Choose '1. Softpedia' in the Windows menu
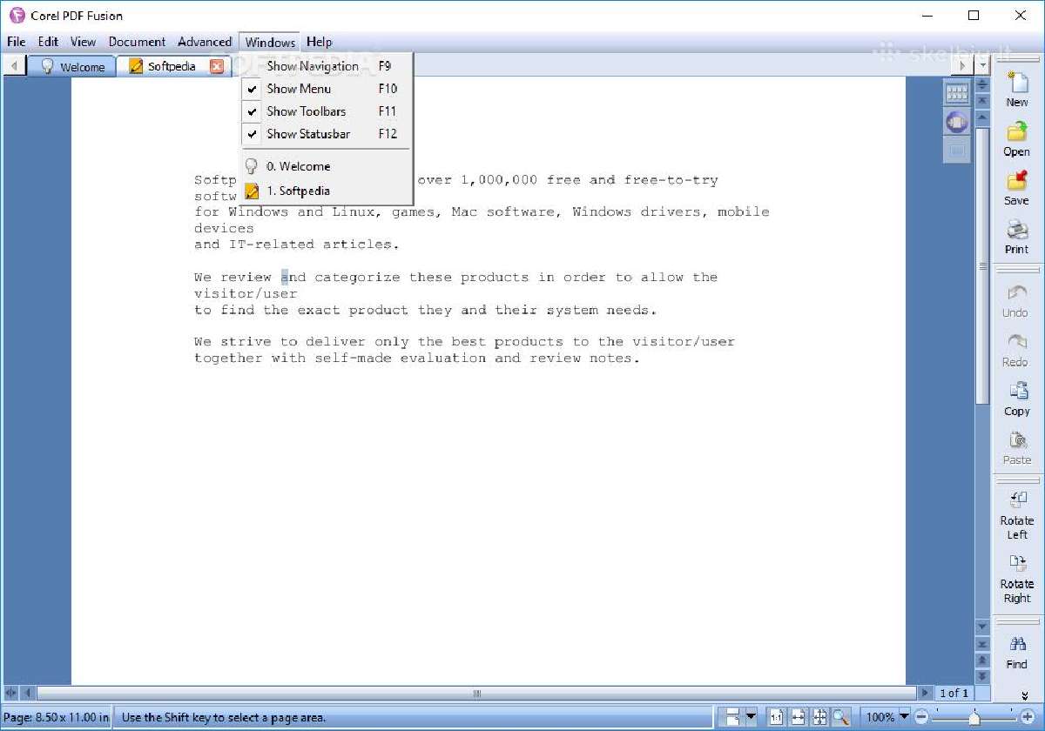 point(327,191)
